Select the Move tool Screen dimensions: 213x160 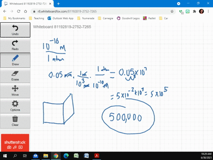(15, 91)
